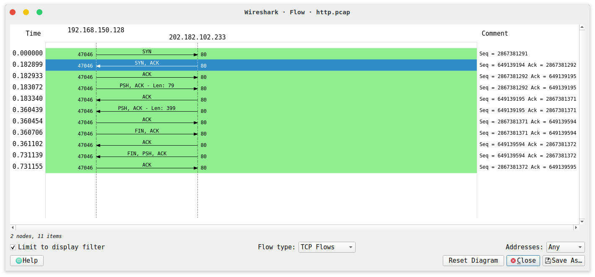
Task: Click the green maximize window icon
Action: pyautogui.click(x=39, y=12)
